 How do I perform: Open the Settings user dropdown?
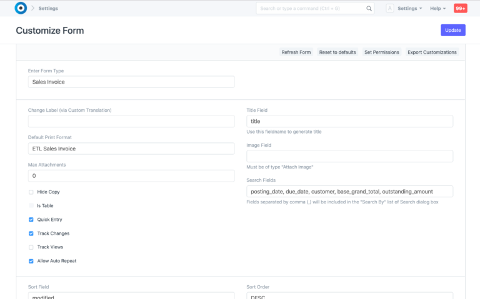pos(410,9)
